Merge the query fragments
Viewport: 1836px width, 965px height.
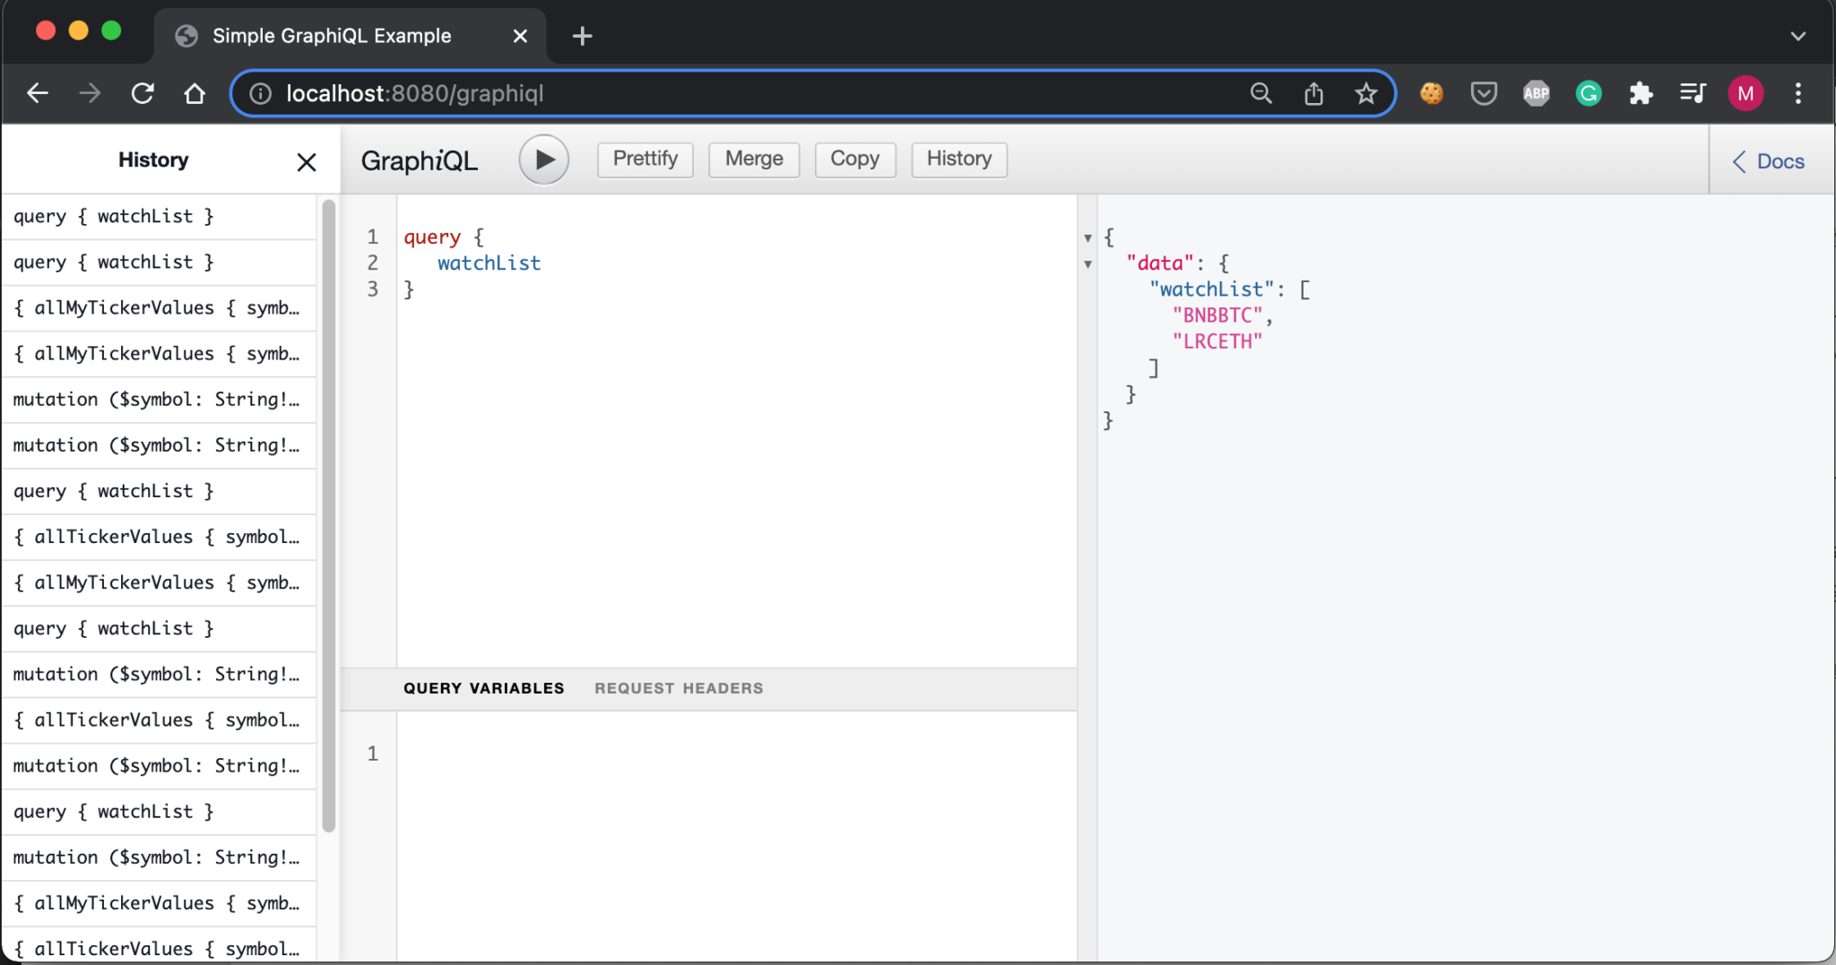coord(752,159)
